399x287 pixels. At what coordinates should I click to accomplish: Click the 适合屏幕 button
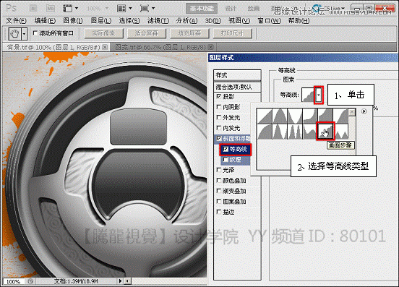pos(146,33)
